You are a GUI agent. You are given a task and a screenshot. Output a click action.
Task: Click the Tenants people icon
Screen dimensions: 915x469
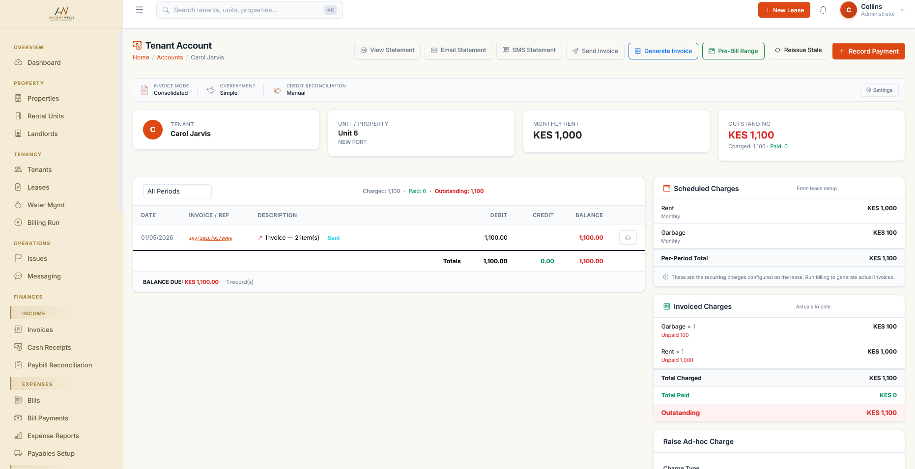click(18, 169)
